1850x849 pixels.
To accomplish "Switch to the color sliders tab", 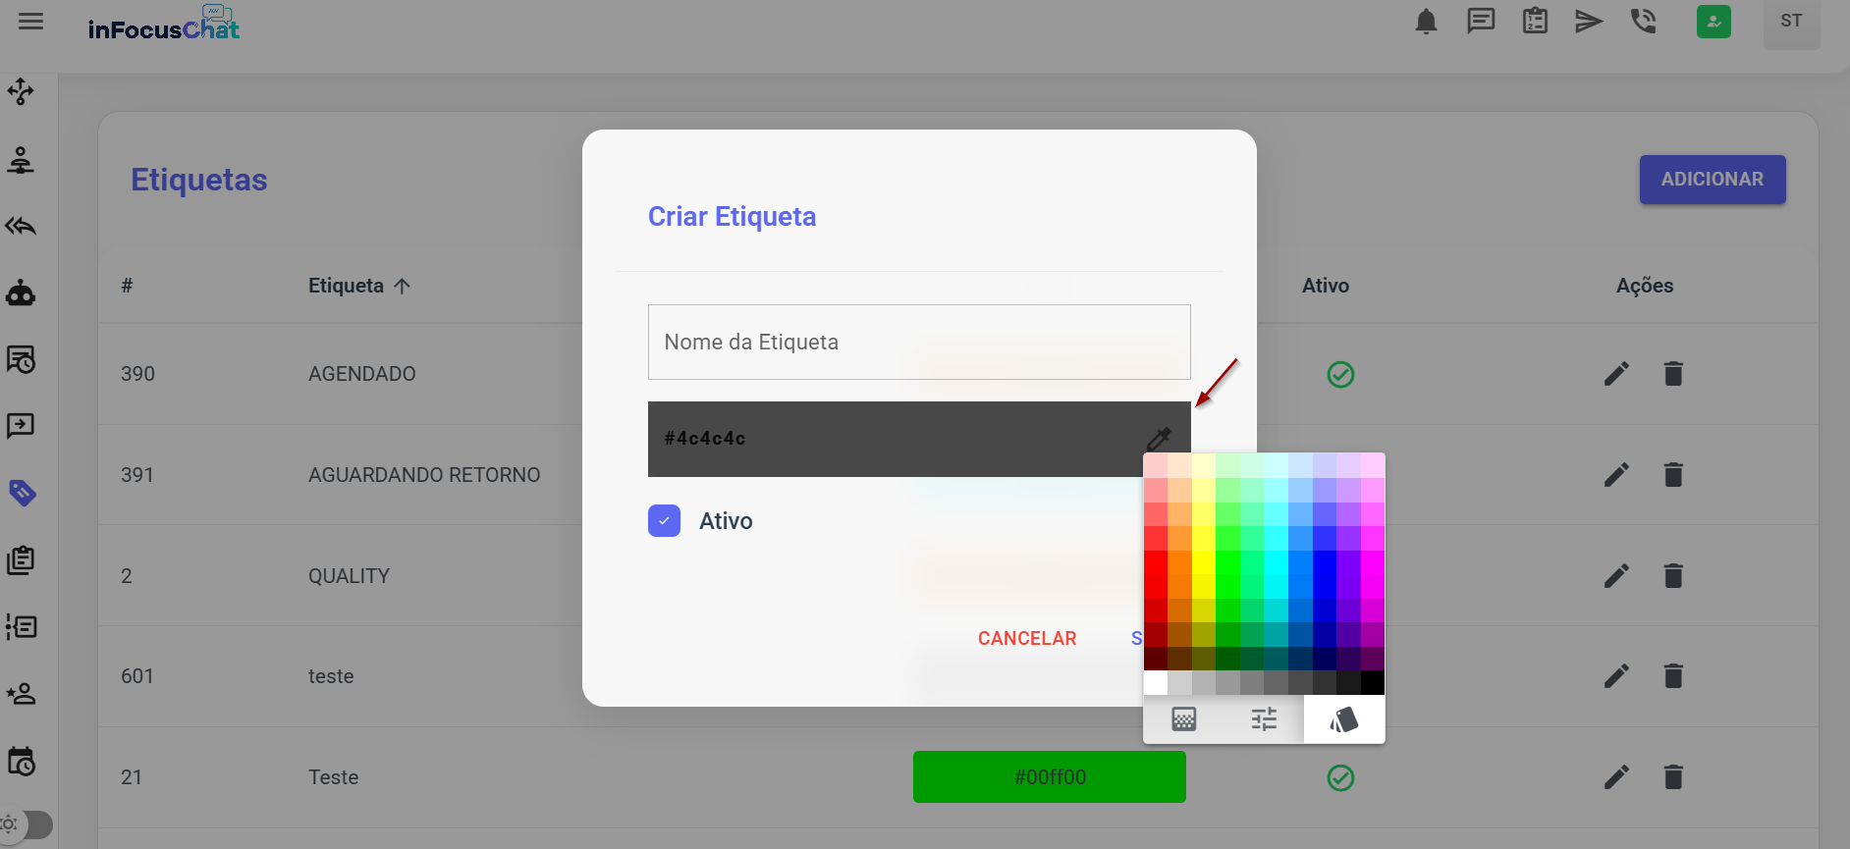I will click(x=1264, y=719).
